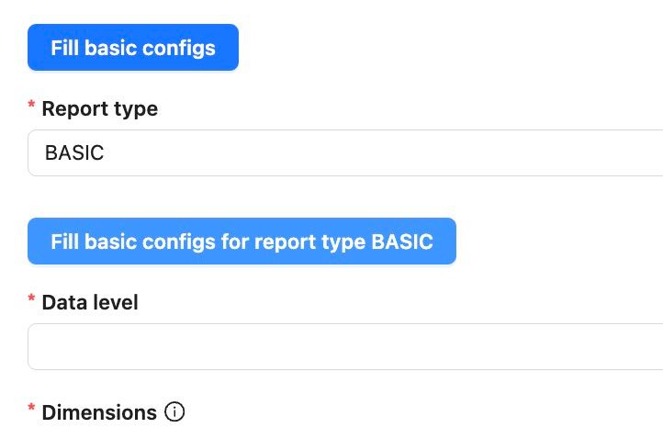
Task: Click the "Data level" field label
Action: pos(90,302)
